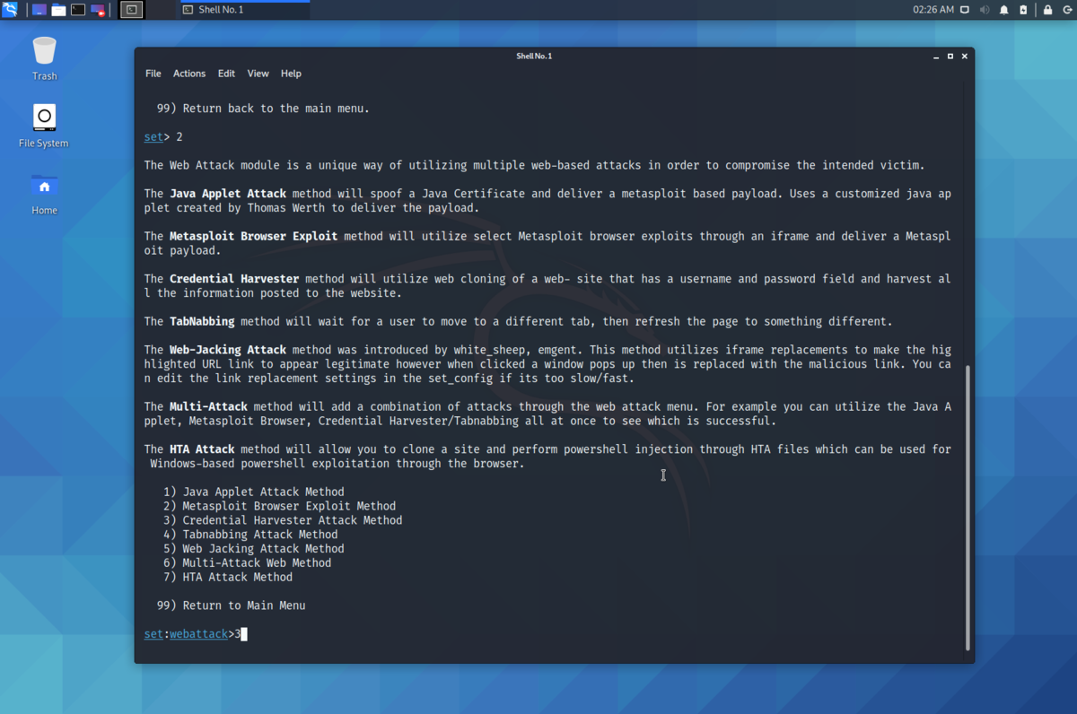Click the terminal vertical scrollbar handle
This screenshot has width=1077, height=714.
pos(968,508)
